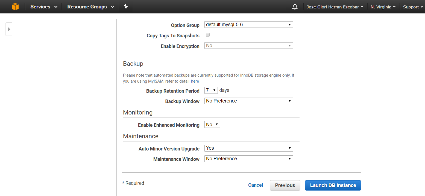The image size is (425, 196).
Task: Open the Services menu
Action: tap(44, 7)
